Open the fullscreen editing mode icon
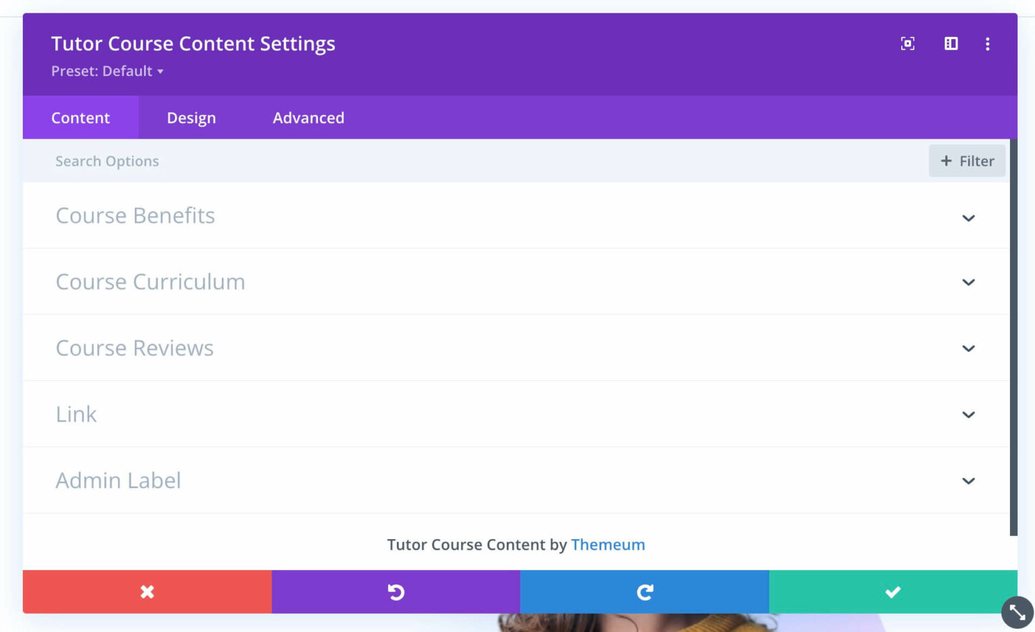Viewport: 1035px width, 632px height. pyautogui.click(x=908, y=44)
